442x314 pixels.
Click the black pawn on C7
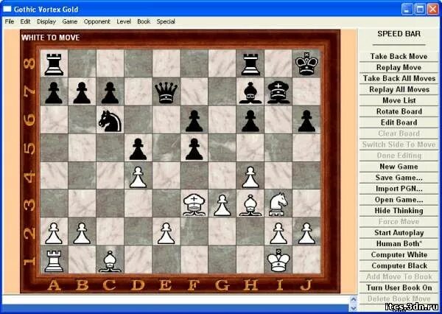pos(110,93)
